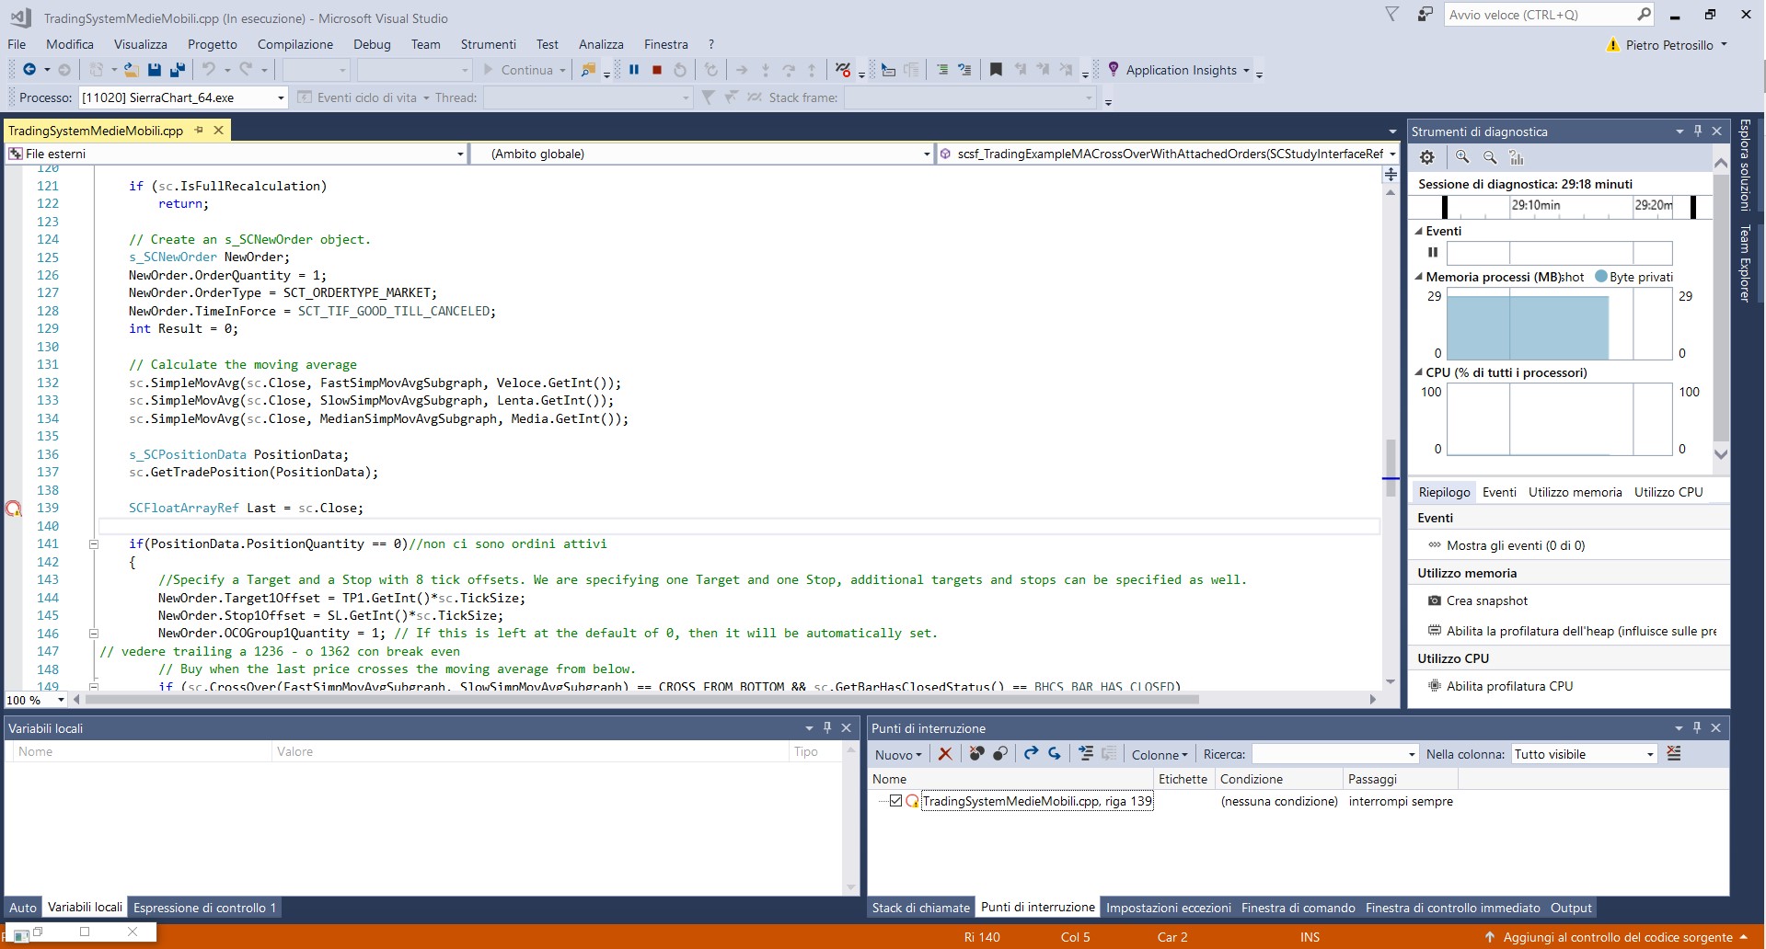This screenshot has height=949, width=1766.
Task: Switch to the Stack di chiamate tab
Action: click(x=920, y=908)
